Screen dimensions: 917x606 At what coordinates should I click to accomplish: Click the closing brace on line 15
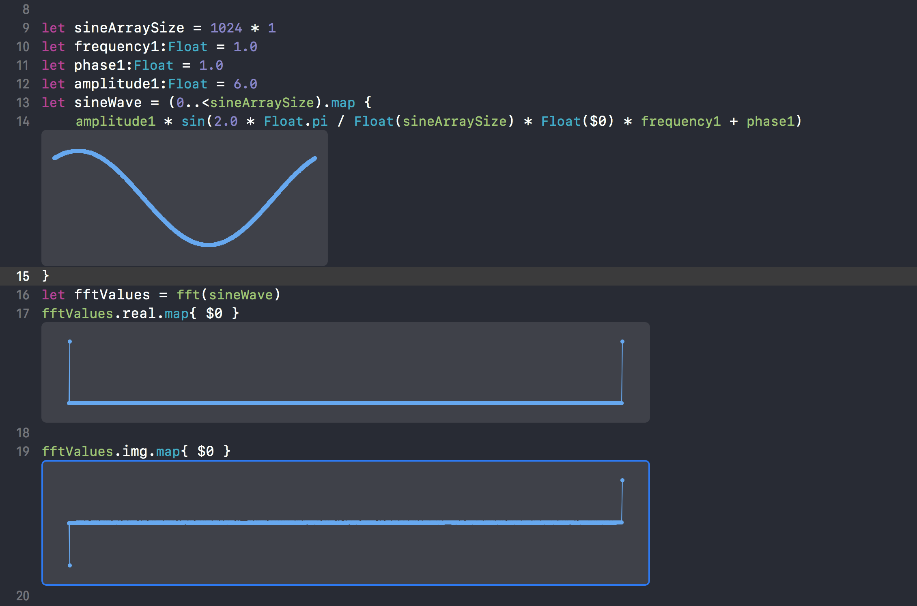46,276
